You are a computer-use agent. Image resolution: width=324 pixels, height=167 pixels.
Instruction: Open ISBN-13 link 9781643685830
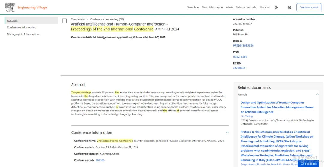[243, 46]
